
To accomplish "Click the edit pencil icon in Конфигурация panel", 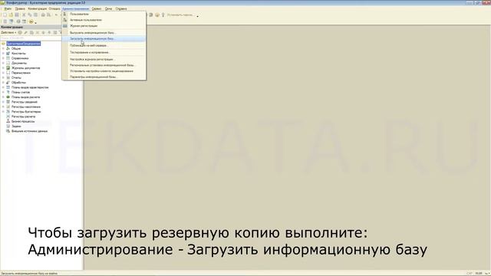I will click(25, 32).
